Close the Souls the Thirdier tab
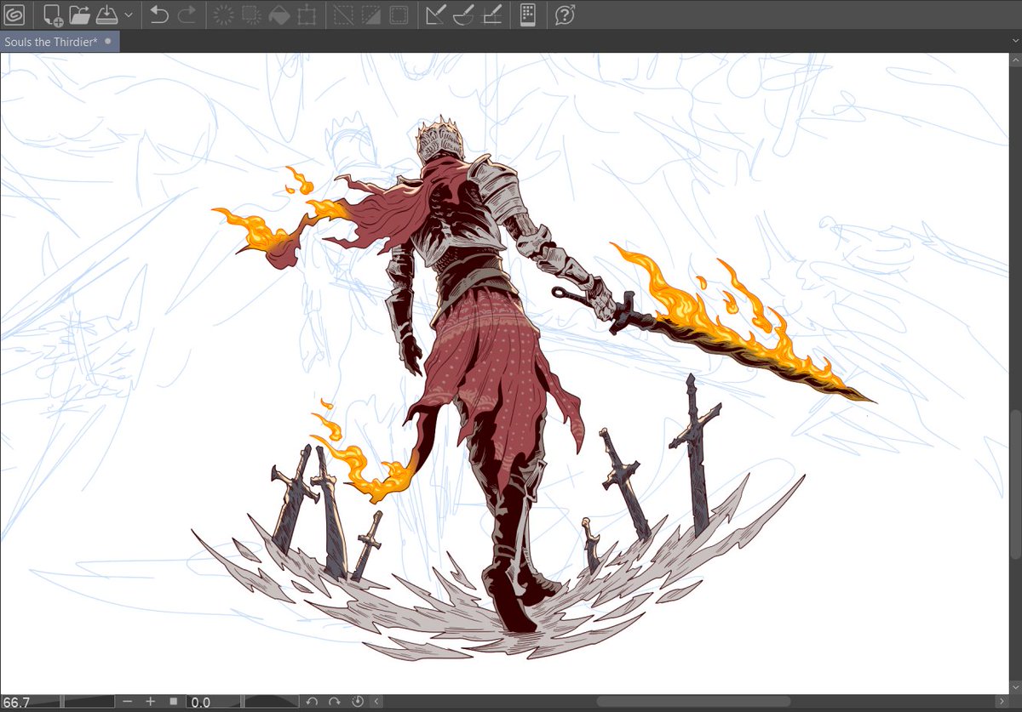 pos(108,41)
